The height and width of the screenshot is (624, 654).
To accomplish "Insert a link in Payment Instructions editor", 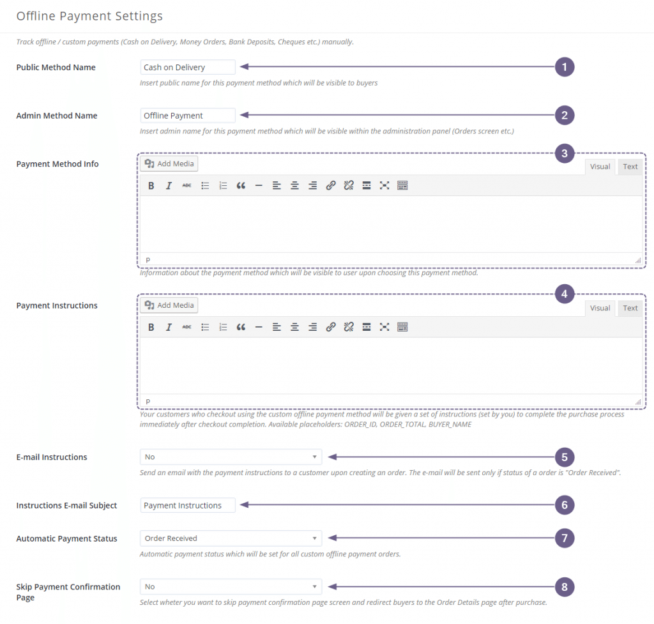I will pyautogui.click(x=330, y=326).
